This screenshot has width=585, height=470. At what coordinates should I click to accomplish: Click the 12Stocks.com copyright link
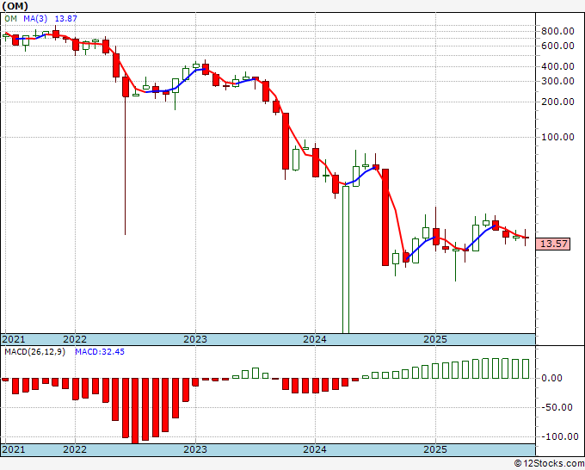point(549,463)
